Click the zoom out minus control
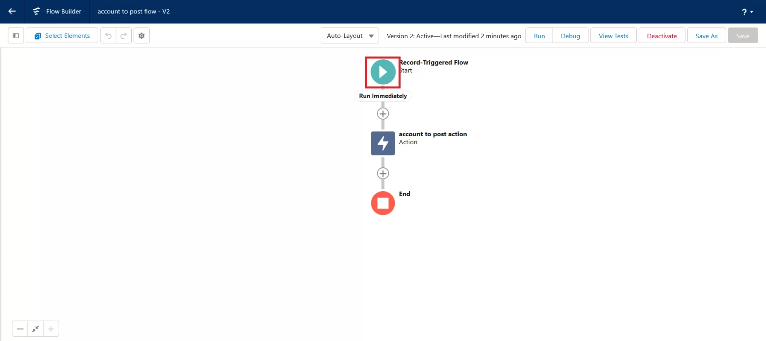This screenshot has height=341, width=766. (19, 329)
